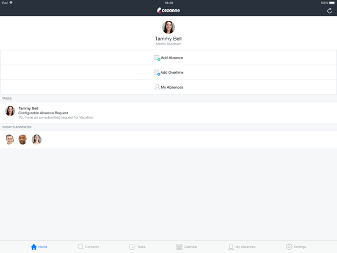Switch to the Home tab

(x=39, y=247)
